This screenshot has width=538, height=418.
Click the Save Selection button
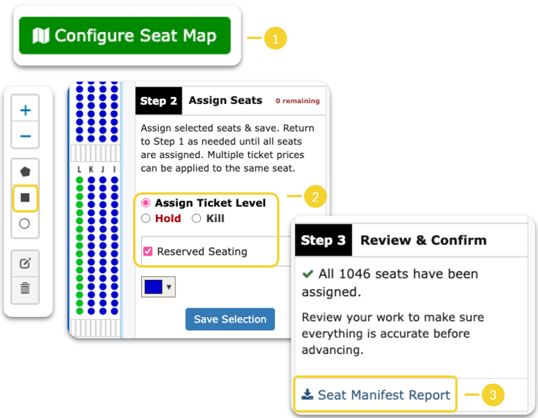[x=229, y=319]
